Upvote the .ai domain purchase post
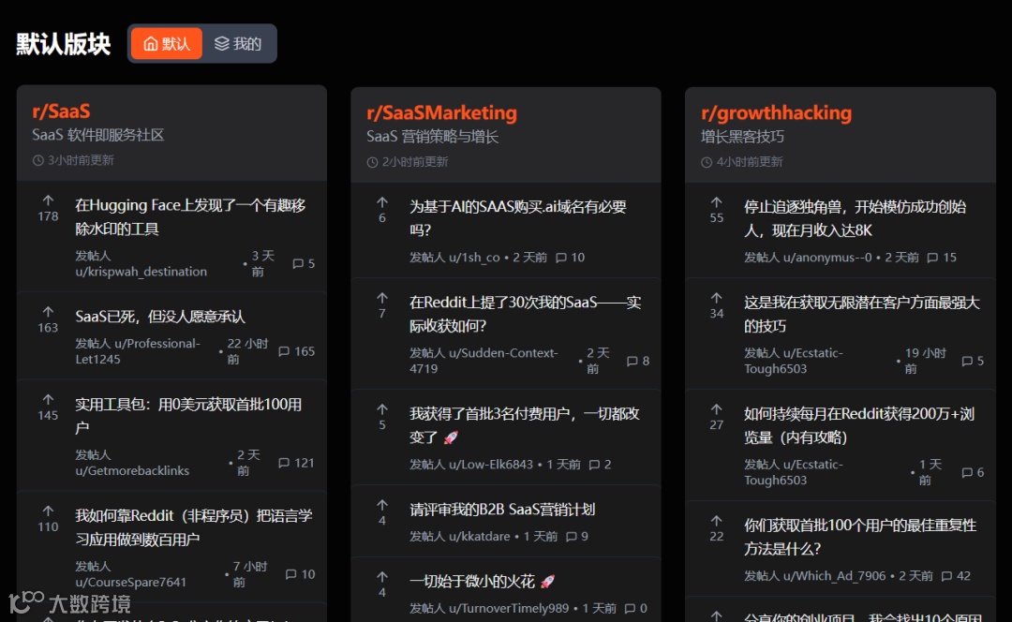The width and height of the screenshot is (1012, 622). pyautogui.click(x=382, y=202)
